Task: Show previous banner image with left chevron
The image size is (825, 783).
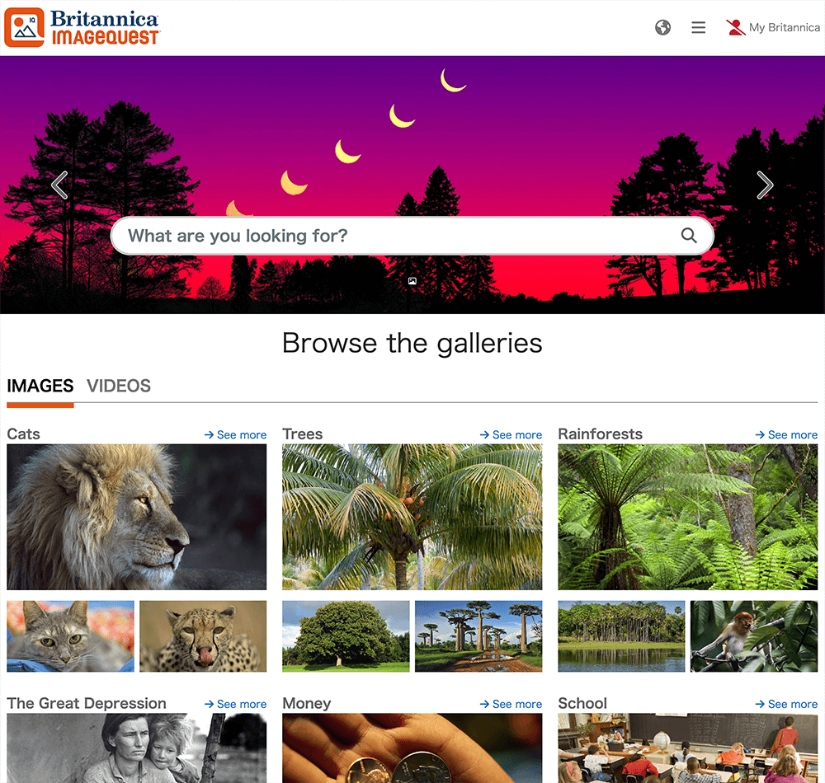Action: pos(60,185)
